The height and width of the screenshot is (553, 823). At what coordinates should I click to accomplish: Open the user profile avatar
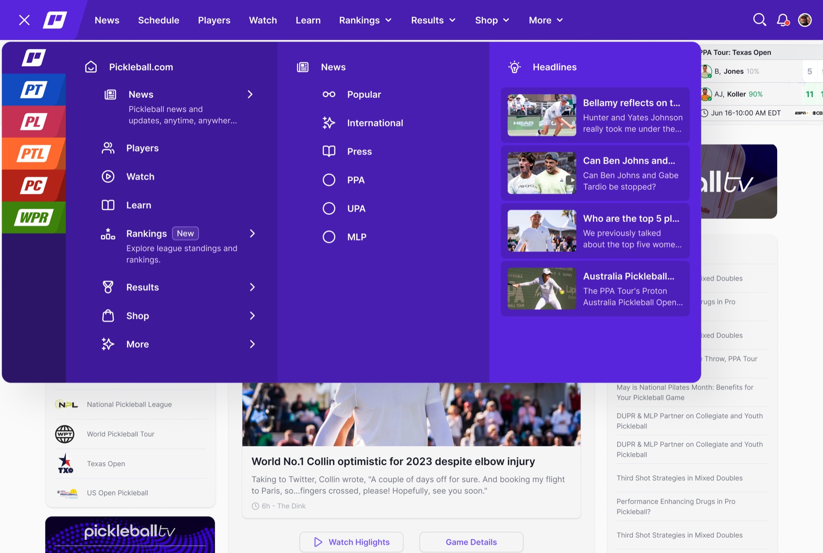coord(805,20)
